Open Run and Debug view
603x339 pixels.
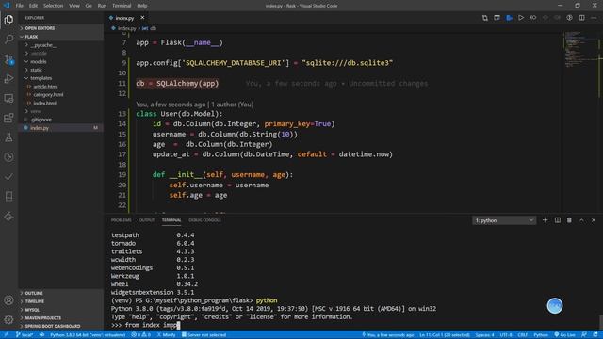[x=8, y=78]
